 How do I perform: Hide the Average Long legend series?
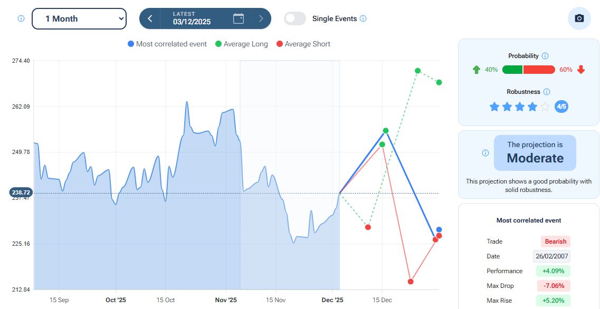point(241,44)
